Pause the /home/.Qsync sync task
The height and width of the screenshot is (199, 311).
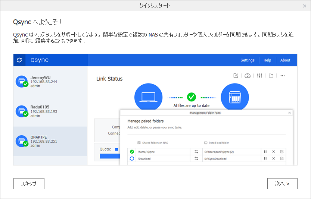pyautogui.click(x=265, y=152)
